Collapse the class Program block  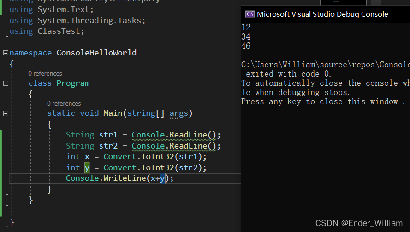tap(6, 83)
